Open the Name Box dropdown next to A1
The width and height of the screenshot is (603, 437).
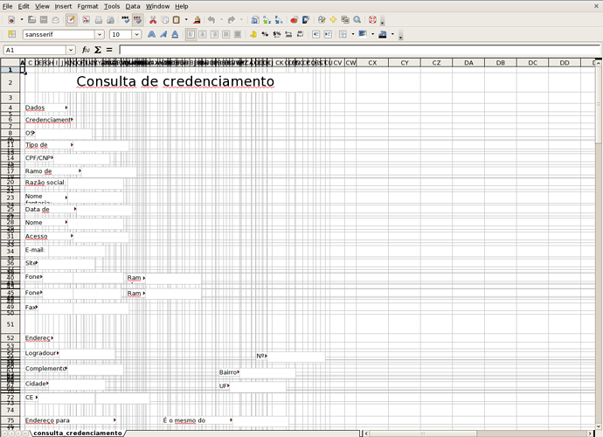(71, 50)
